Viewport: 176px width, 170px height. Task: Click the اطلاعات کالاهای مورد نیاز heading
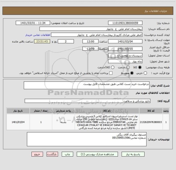click(x=153, y=93)
